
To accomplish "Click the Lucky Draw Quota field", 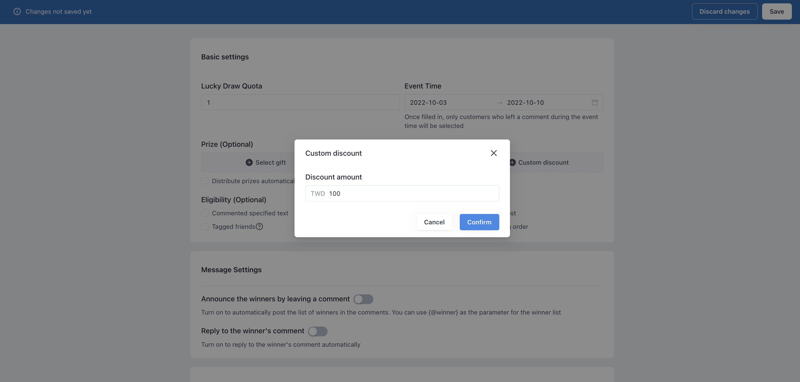I will [300, 102].
